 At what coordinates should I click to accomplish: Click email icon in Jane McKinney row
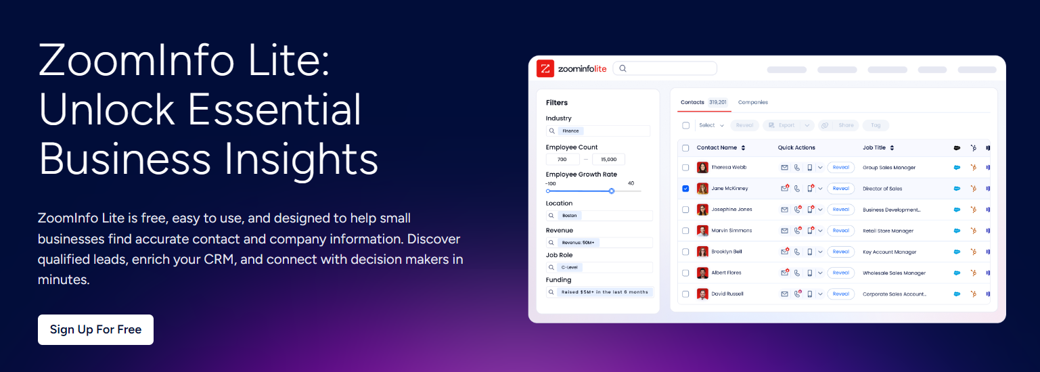785,189
